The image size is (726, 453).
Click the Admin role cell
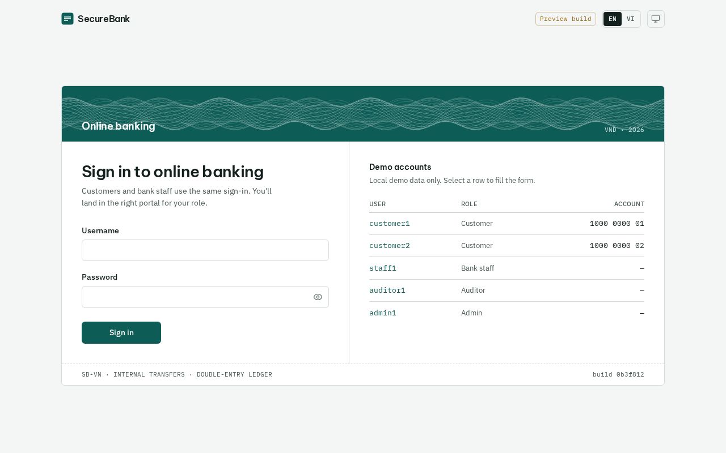click(471, 313)
